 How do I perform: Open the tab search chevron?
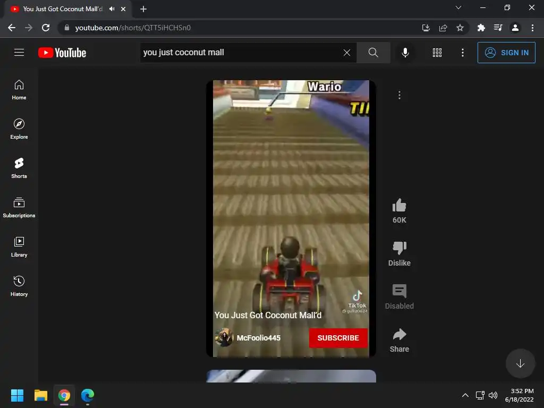[458, 7]
